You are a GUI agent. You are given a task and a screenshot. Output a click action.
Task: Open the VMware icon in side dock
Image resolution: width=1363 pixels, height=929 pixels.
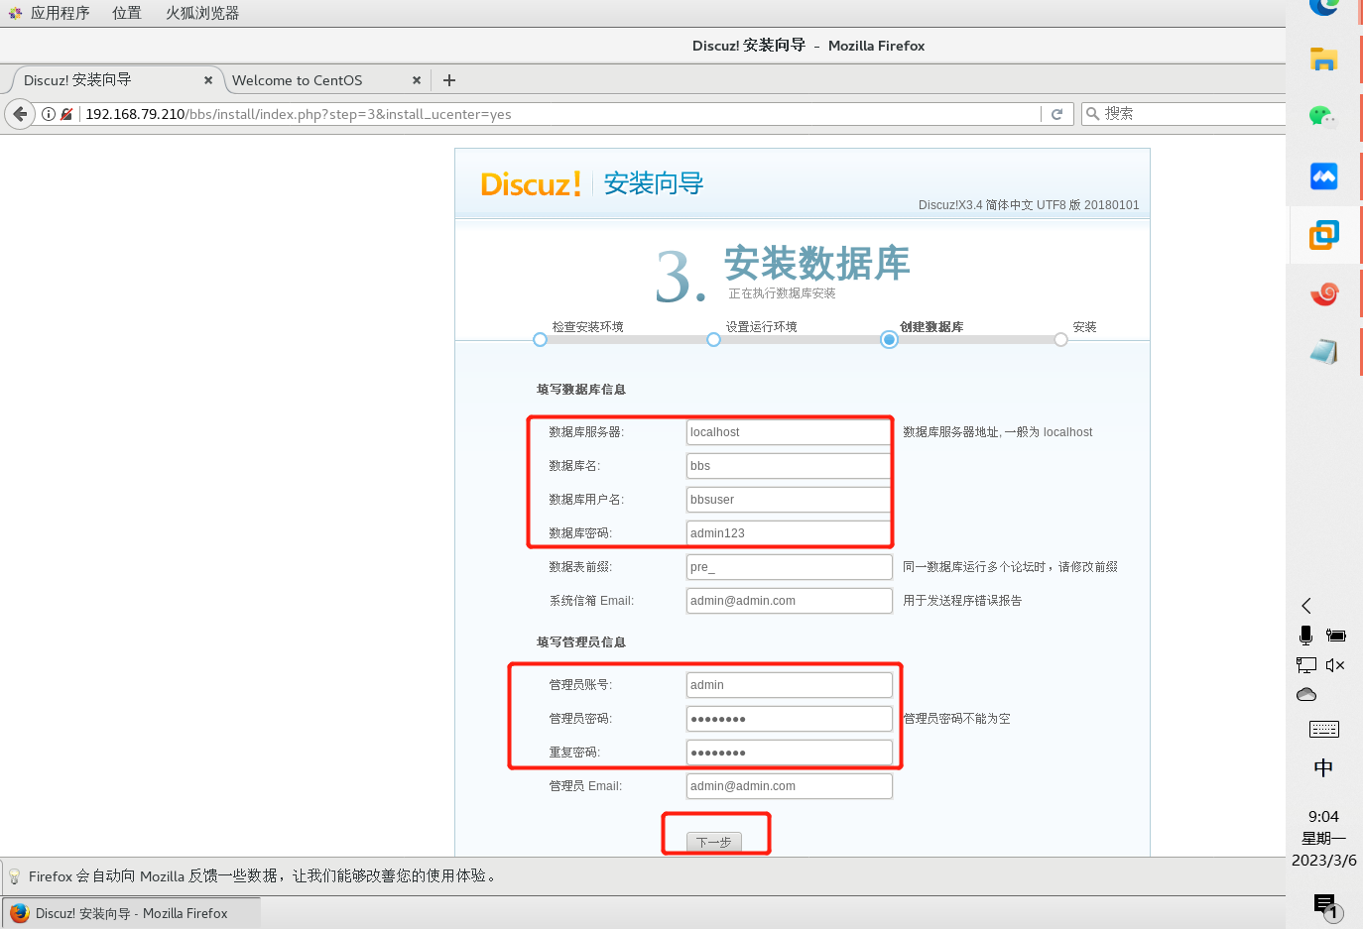click(x=1323, y=235)
